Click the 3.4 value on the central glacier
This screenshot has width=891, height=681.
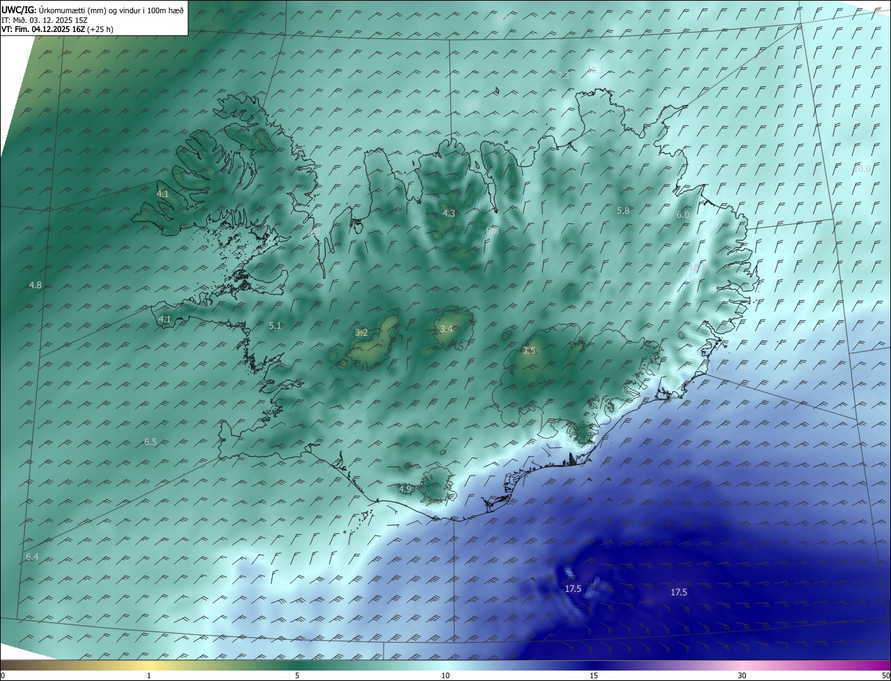click(447, 329)
